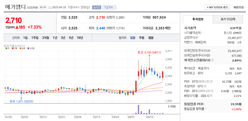Click the 코스닥 market badge
This screenshot has width=248, height=121.
pyautogui.click(x=43, y=7)
